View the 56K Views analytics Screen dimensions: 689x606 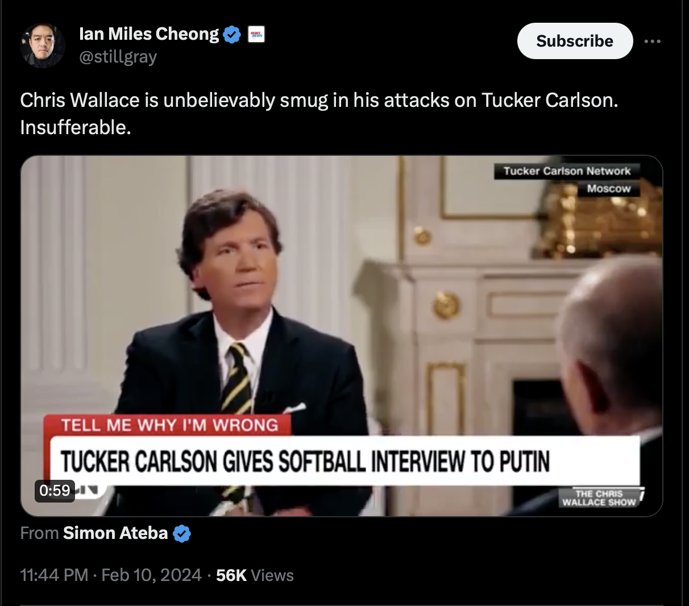coord(255,575)
